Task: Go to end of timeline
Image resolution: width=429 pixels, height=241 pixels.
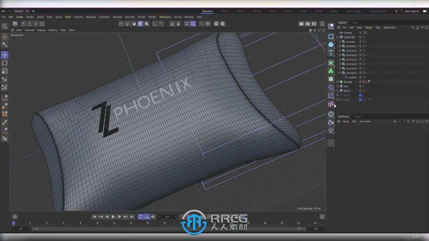Action: point(132,217)
